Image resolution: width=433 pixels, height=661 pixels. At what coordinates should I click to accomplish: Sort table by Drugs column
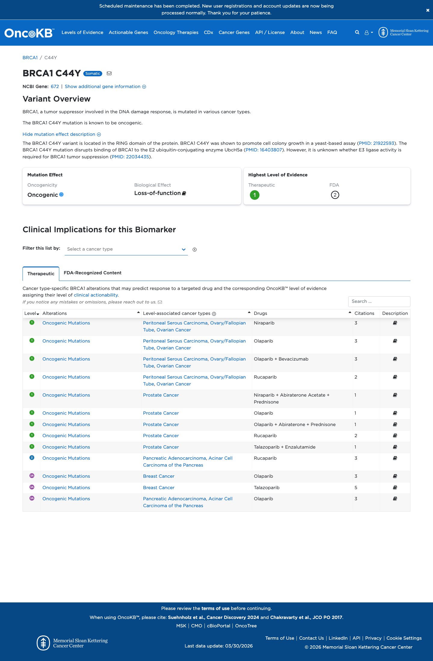302,313
